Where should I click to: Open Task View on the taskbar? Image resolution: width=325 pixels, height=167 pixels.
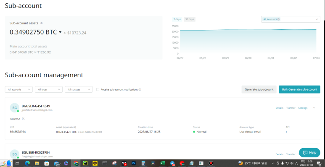[x=17, y=163]
